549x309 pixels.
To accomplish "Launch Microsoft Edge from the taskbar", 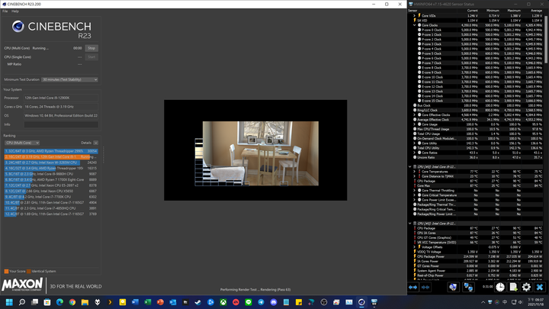I will pos(60,302).
